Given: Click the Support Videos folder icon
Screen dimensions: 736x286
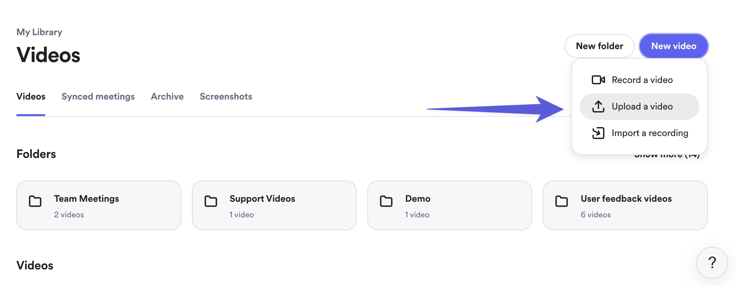Looking at the screenshot, I should click(211, 201).
